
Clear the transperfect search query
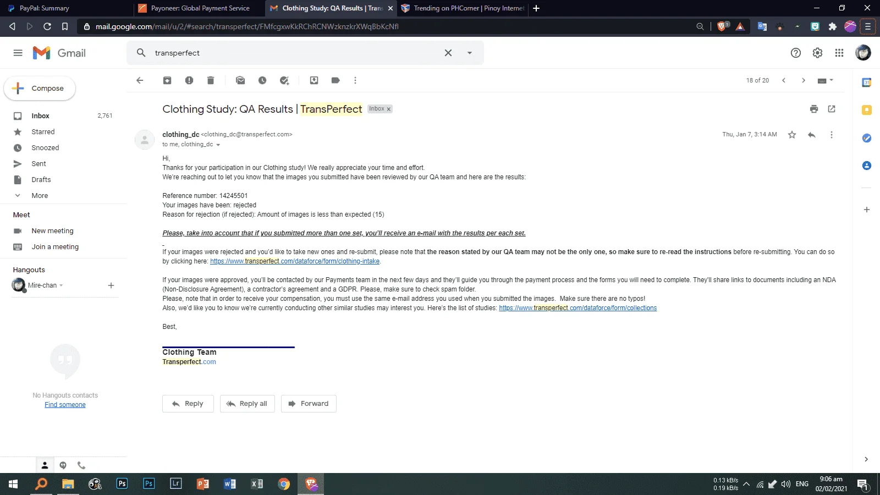[448, 53]
